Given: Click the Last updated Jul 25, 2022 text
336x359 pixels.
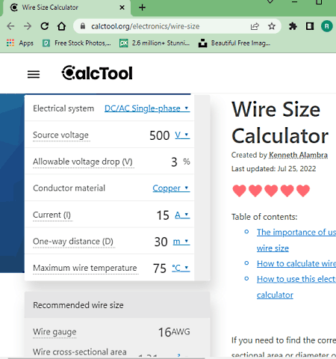Looking at the screenshot, I should [273, 169].
